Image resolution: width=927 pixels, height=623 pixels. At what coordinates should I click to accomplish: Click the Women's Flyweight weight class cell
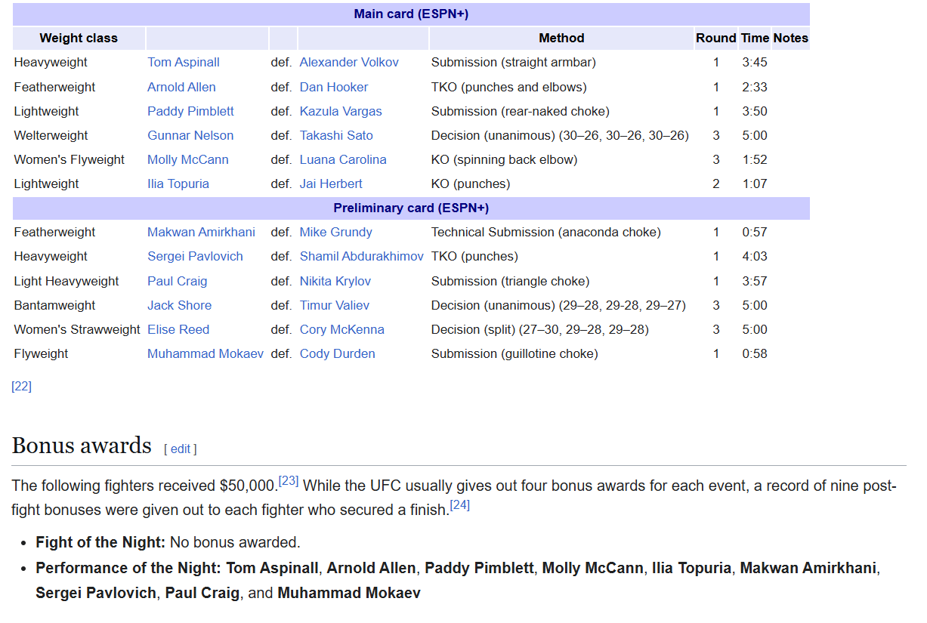click(70, 159)
